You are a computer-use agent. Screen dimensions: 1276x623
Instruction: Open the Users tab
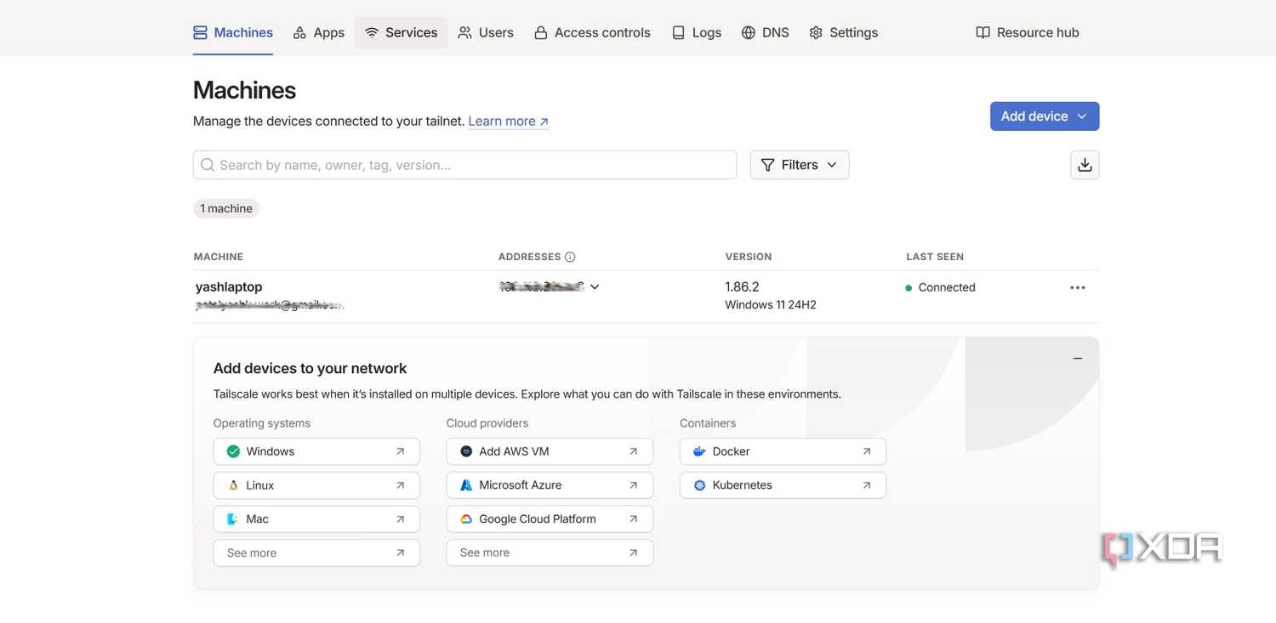[486, 32]
